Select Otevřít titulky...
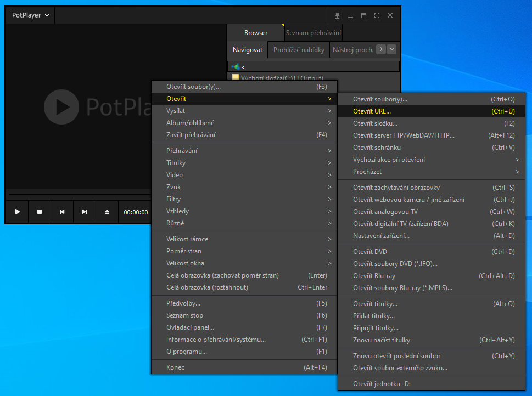Screen dimensions: 532x396 432,304
